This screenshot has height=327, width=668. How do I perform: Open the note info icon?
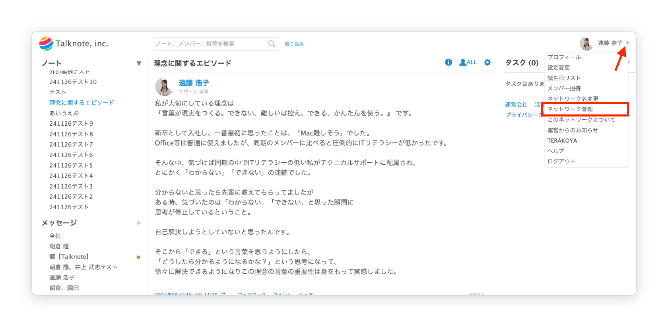(448, 62)
